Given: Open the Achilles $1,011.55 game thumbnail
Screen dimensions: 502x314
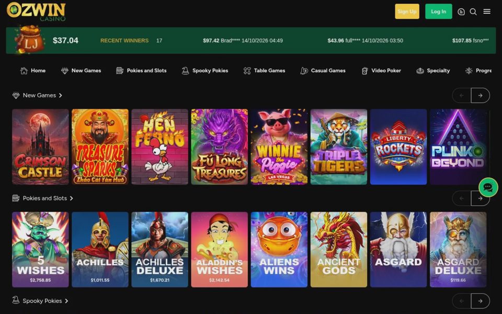Looking at the screenshot, I should pyautogui.click(x=100, y=250).
